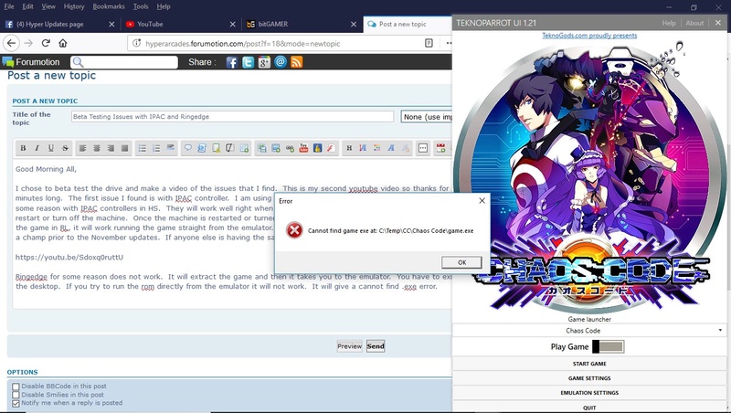Open the Firefox Edit menu

[28, 6]
